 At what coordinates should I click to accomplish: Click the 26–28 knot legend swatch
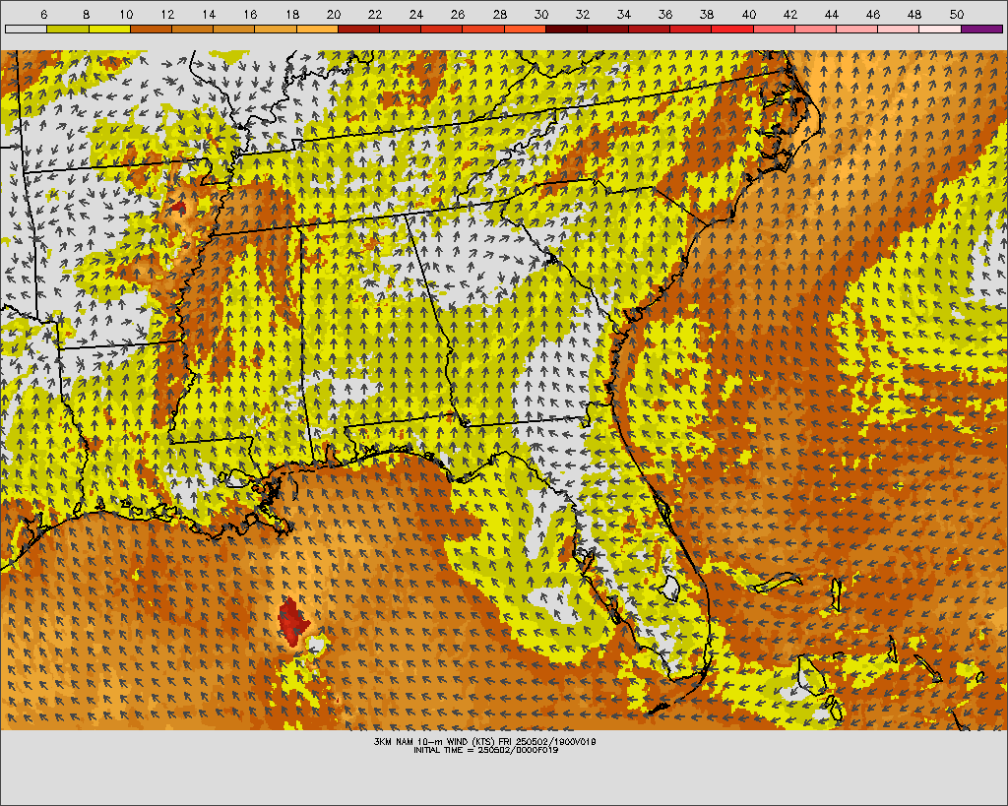pos(483,29)
